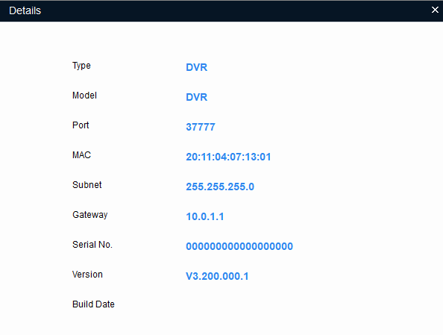Close the Details dialog with the X
443x335 pixels.
tap(435, 10)
